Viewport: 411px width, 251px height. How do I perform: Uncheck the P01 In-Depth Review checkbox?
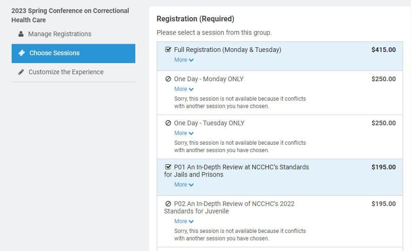(168, 167)
